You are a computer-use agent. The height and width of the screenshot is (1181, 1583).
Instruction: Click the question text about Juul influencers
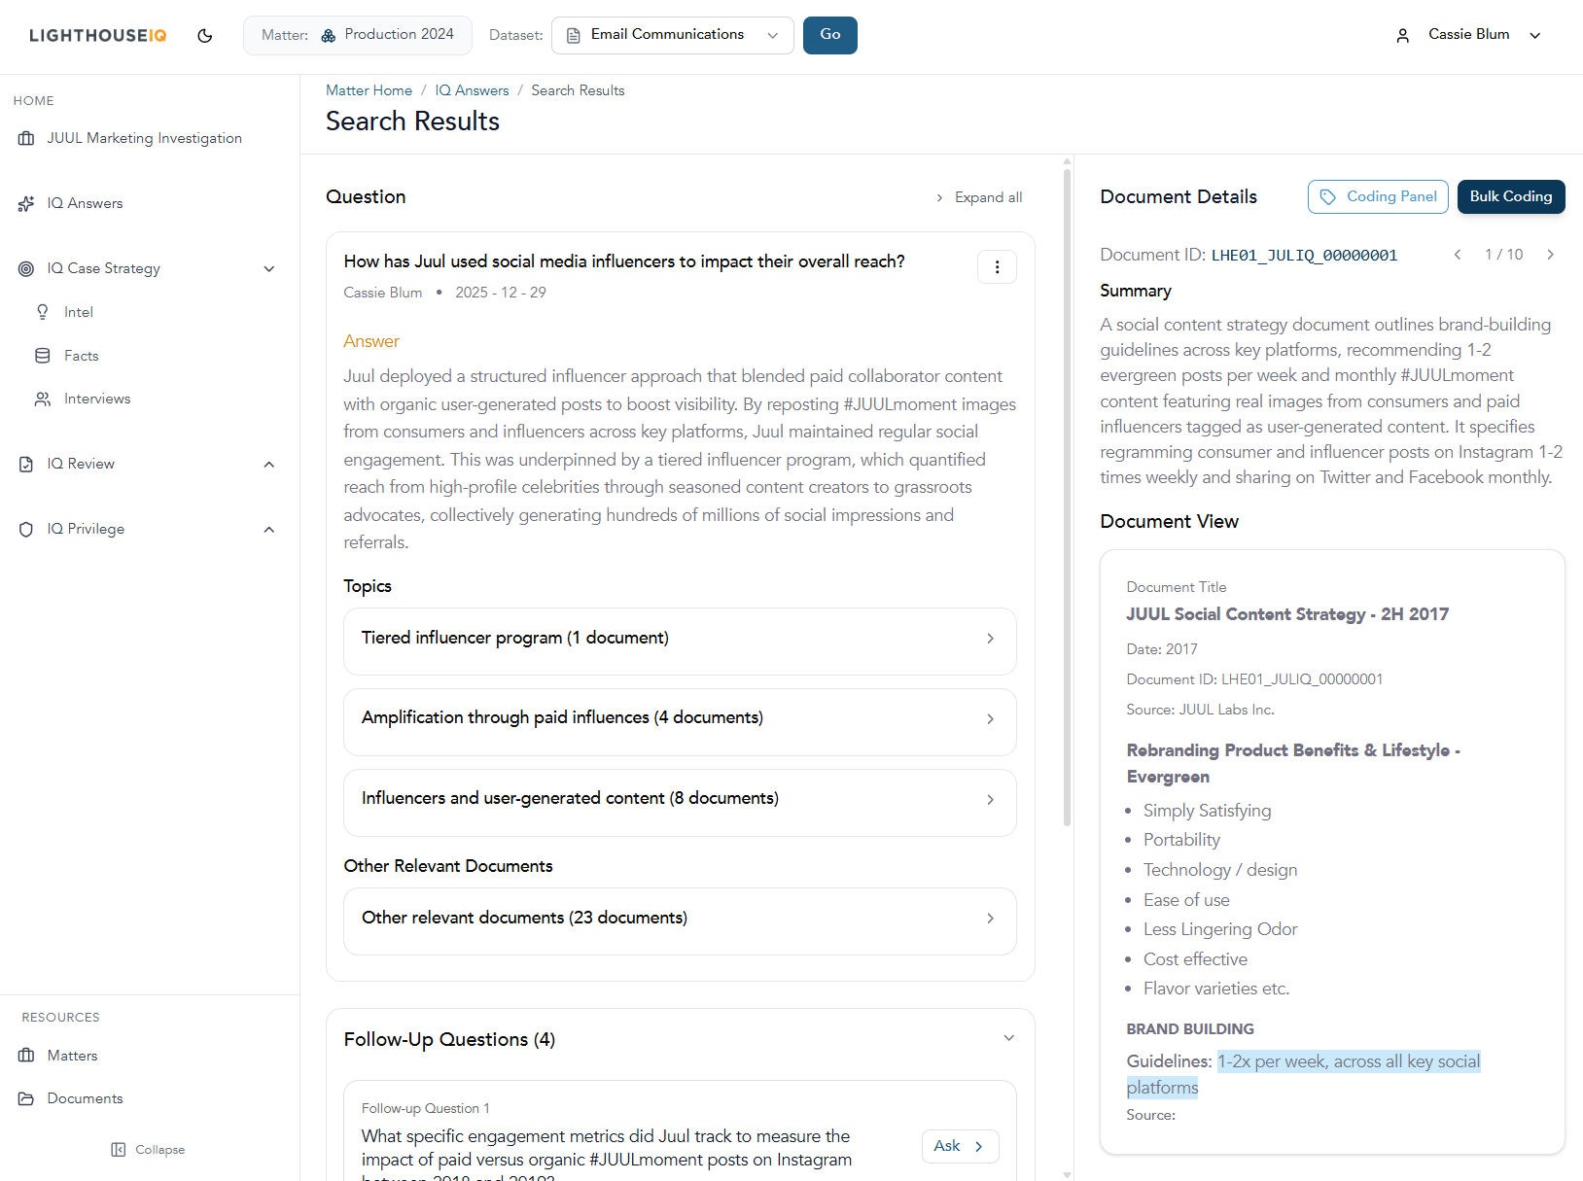(x=624, y=261)
